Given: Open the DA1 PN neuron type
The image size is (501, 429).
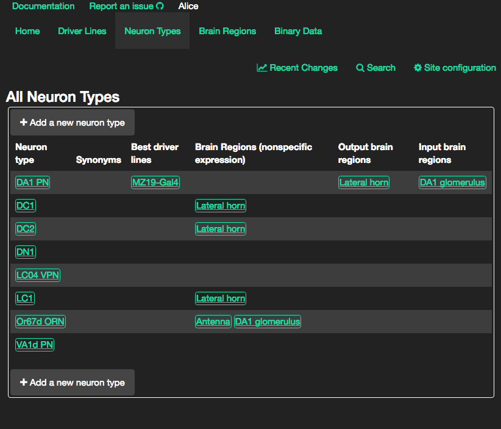Looking at the screenshot, I should pos(32,182).
